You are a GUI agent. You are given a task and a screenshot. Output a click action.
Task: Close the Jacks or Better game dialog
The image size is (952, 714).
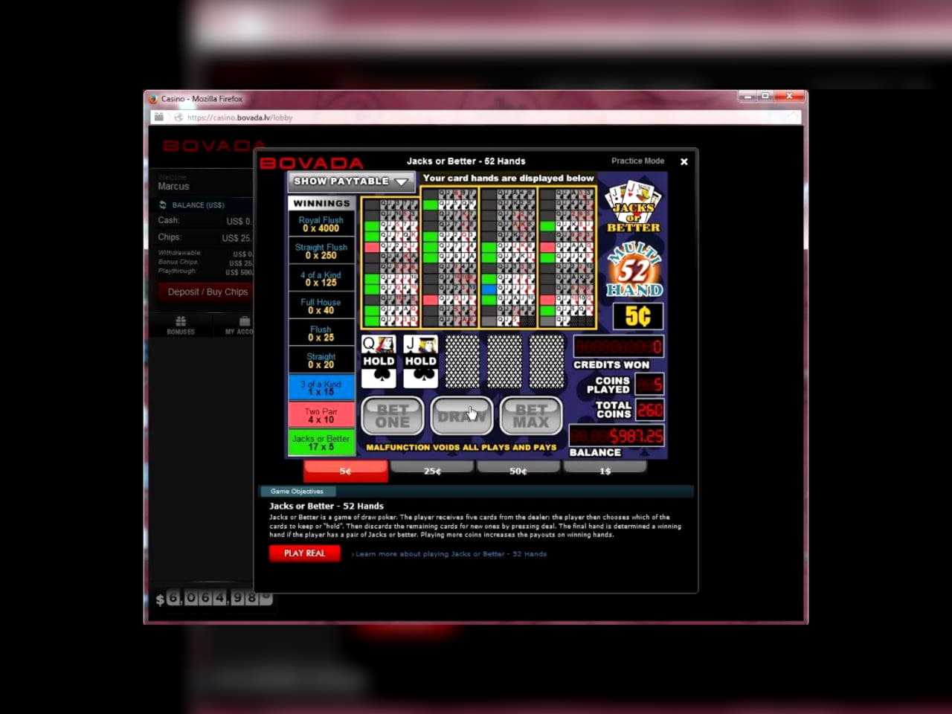pyautogui.click(x=684, y=161)
